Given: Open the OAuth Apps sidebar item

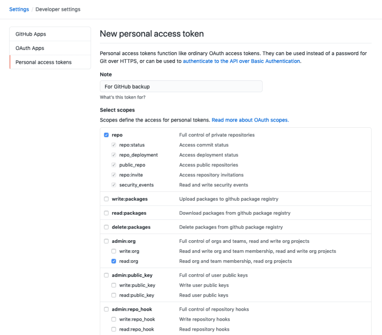Looking at the screenshot, I should pos(50,48).
